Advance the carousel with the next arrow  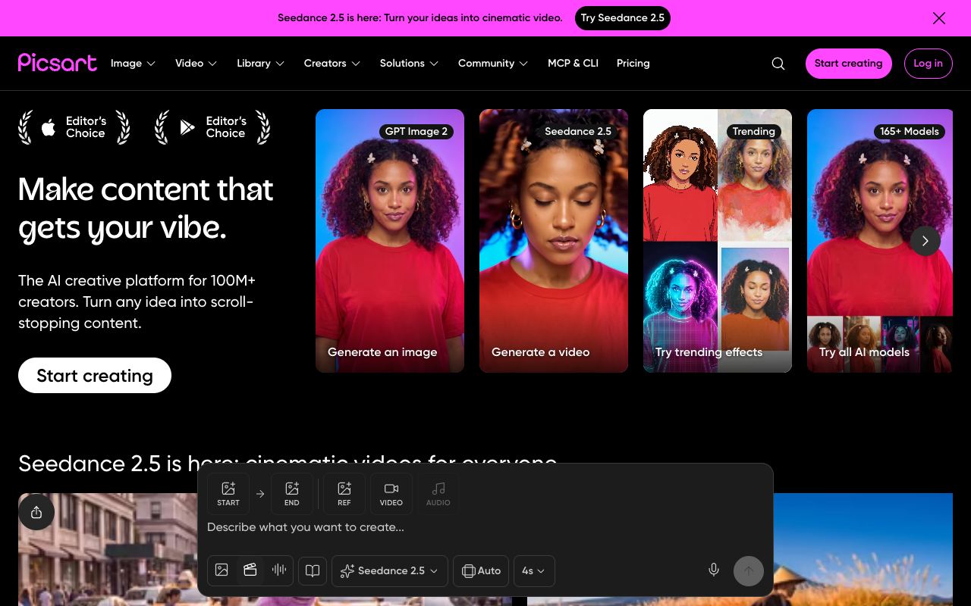tap(925, 241)
